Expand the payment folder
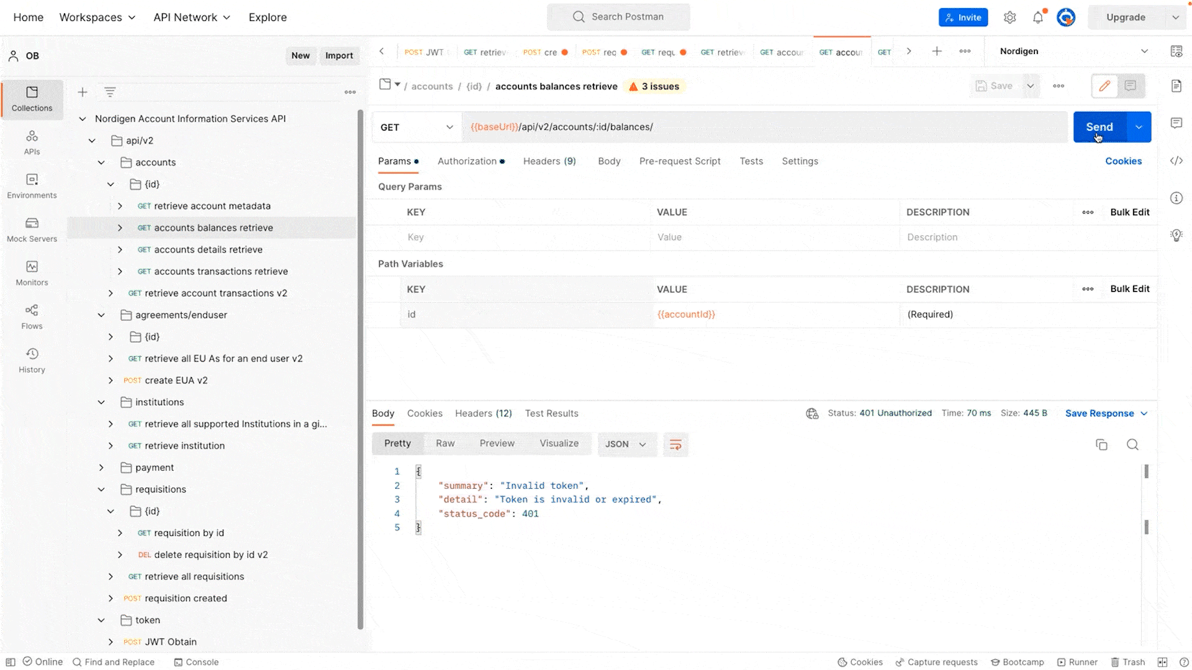The image size is (1192, 670). click(101, 467)
